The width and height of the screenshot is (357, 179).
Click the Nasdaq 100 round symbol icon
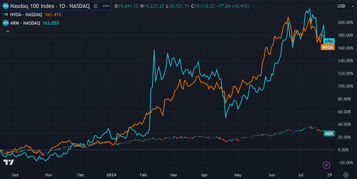[x=6, y=6]
